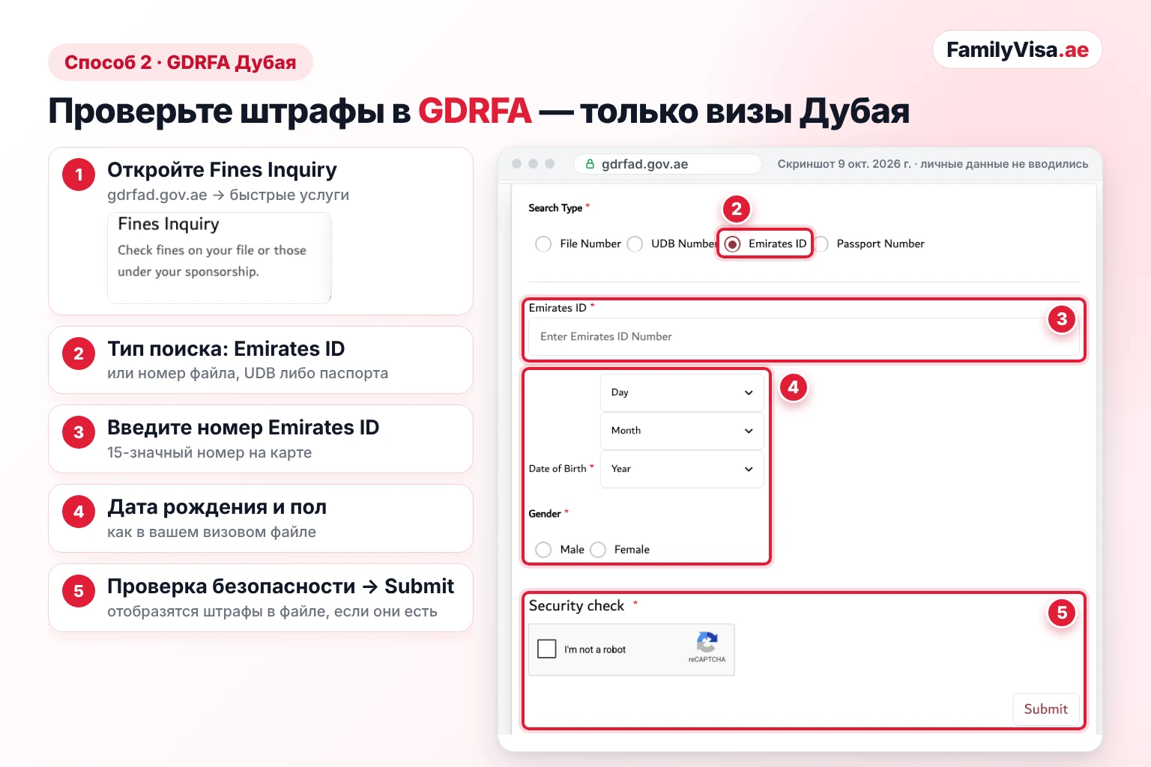Click the Введите номер Emirates ID heading
Viewport: 1151px width, 767px height.
(243, 428)
